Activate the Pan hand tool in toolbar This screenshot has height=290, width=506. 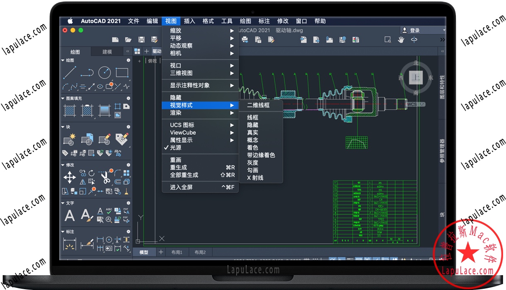401,40
